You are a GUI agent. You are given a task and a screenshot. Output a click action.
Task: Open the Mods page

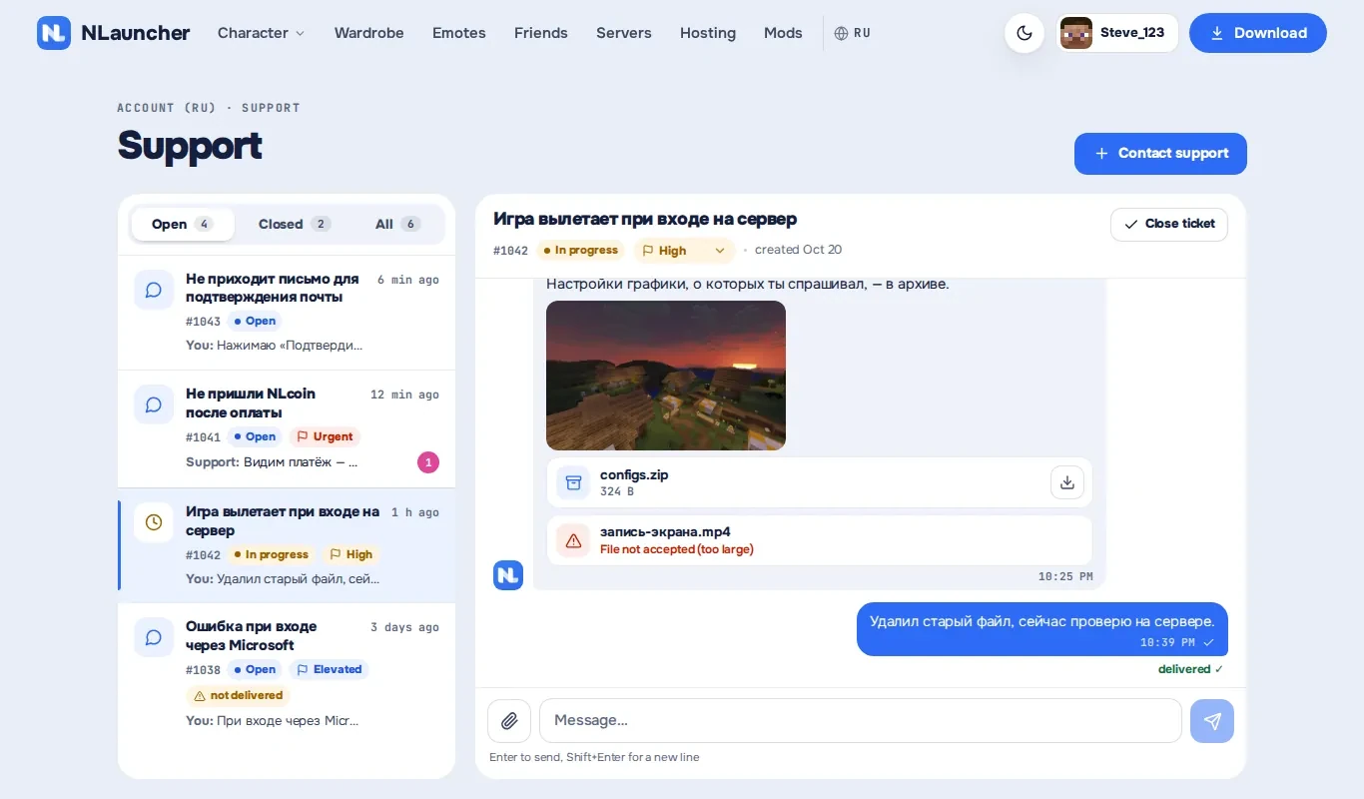[783, 33]
